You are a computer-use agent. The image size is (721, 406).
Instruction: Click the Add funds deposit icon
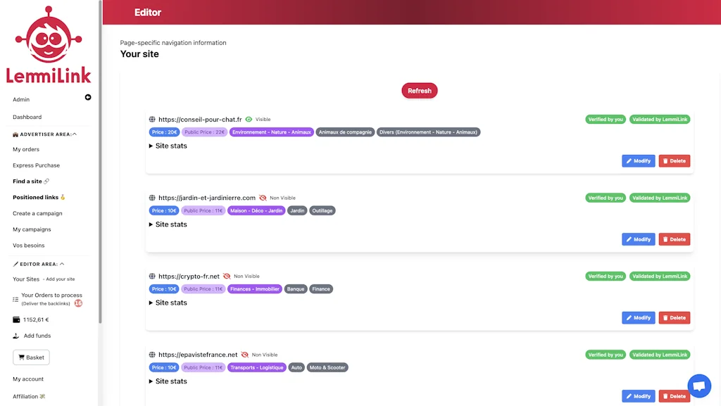[x=16, y=336]
